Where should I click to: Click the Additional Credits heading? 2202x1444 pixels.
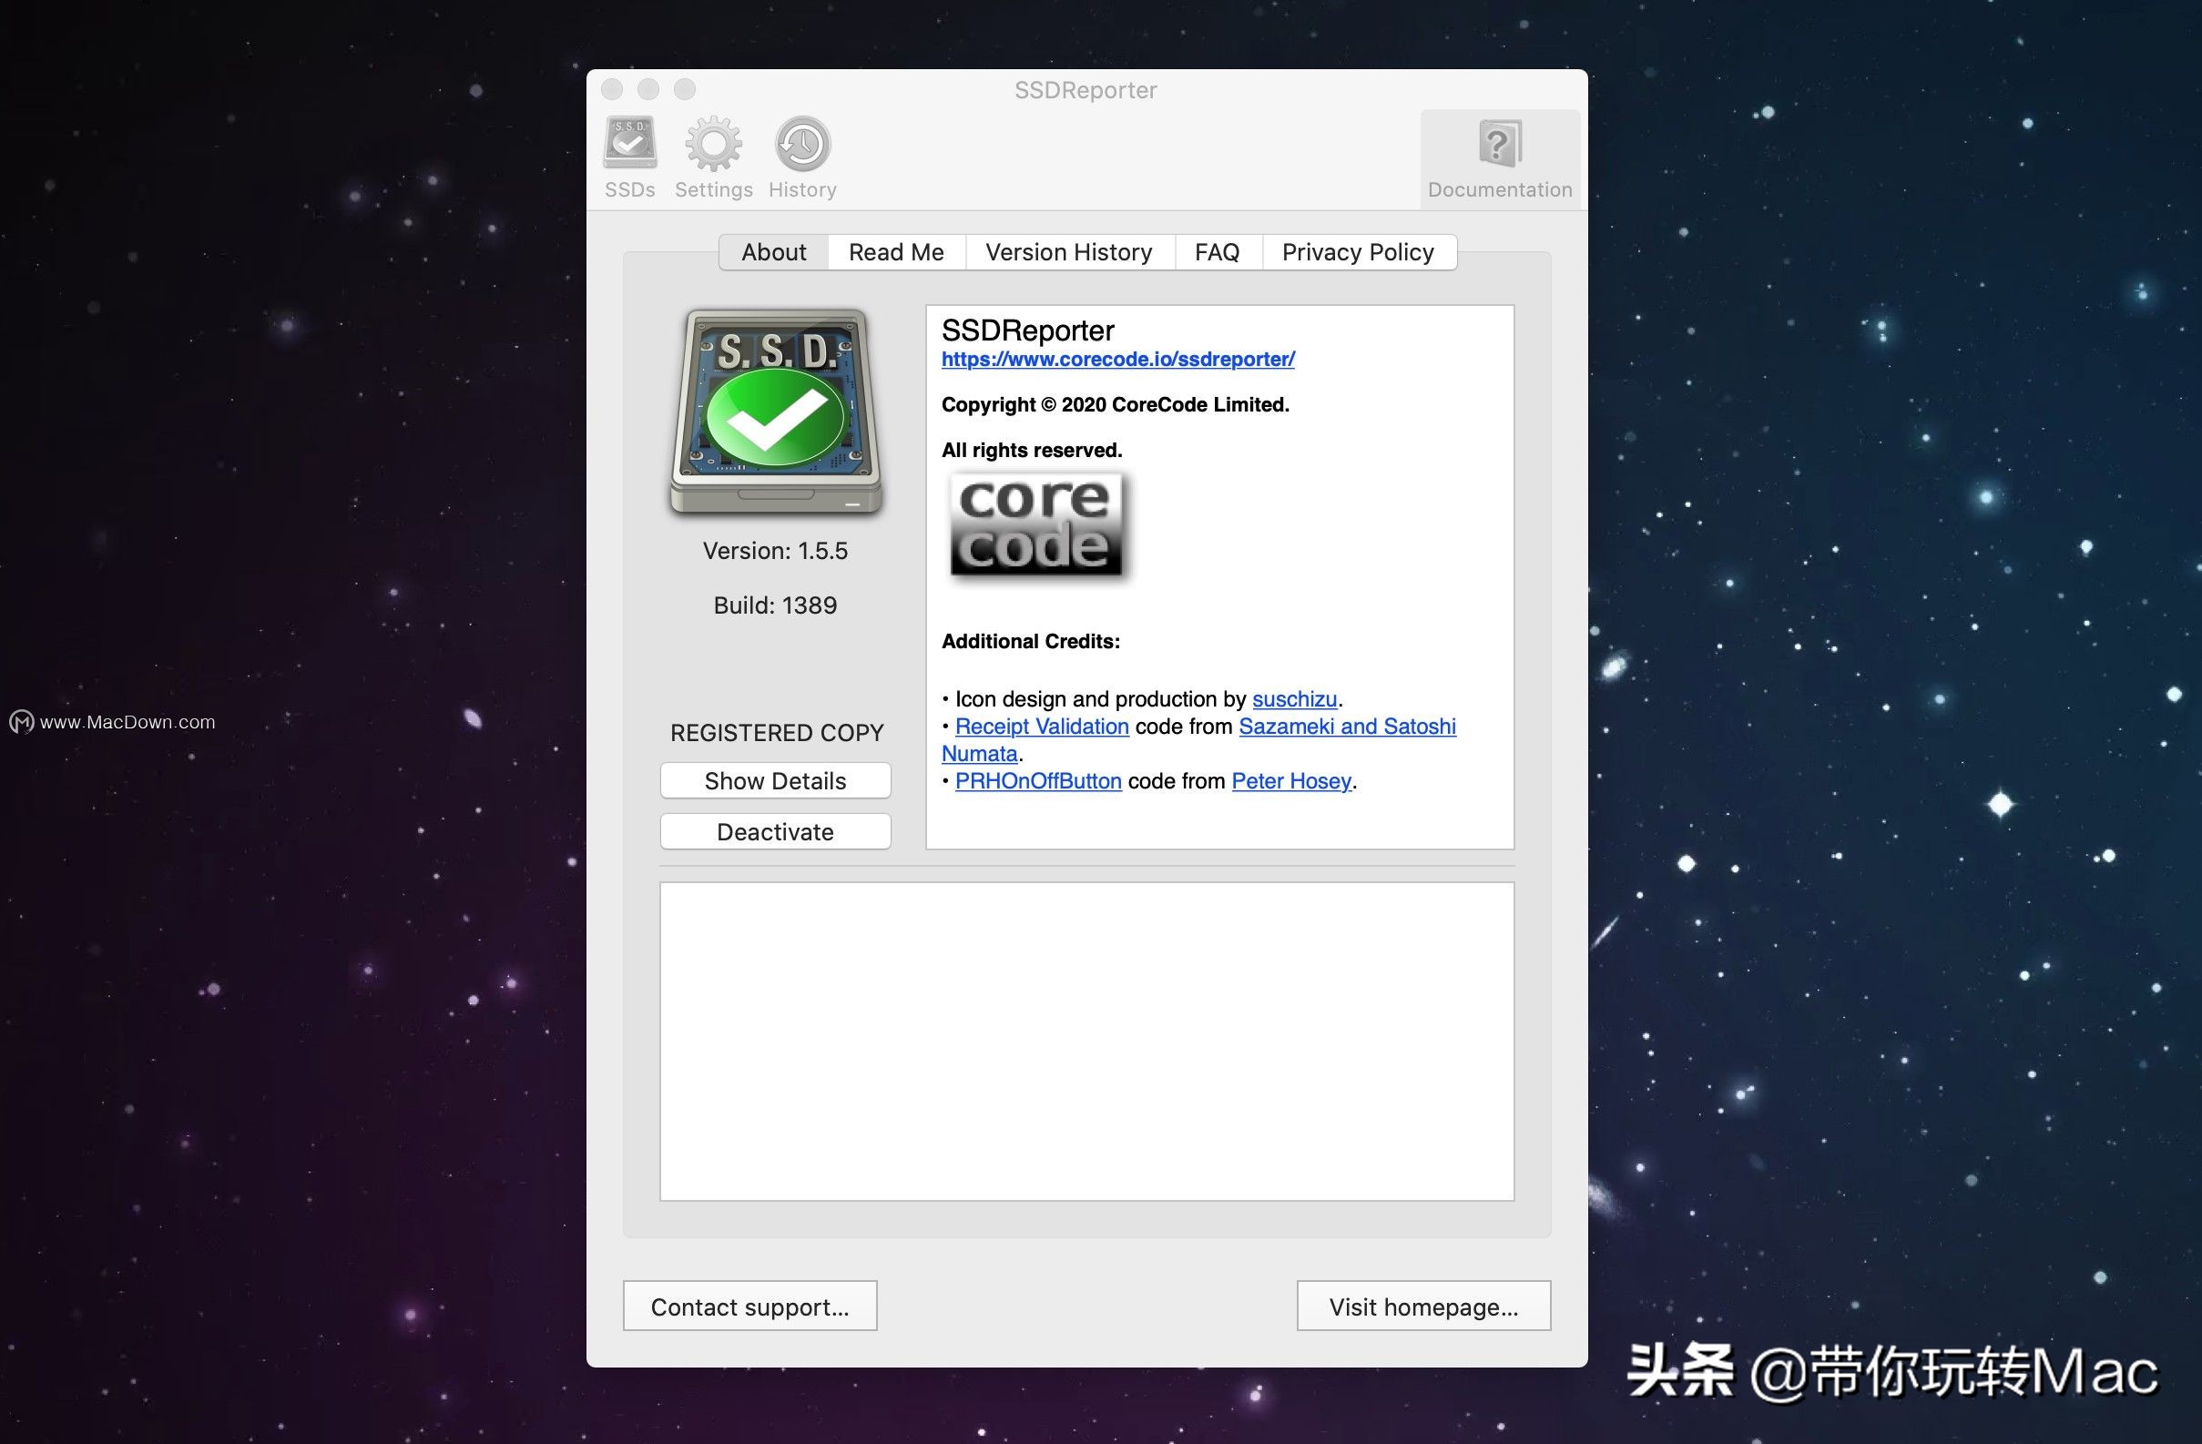tap(1031, 641)
